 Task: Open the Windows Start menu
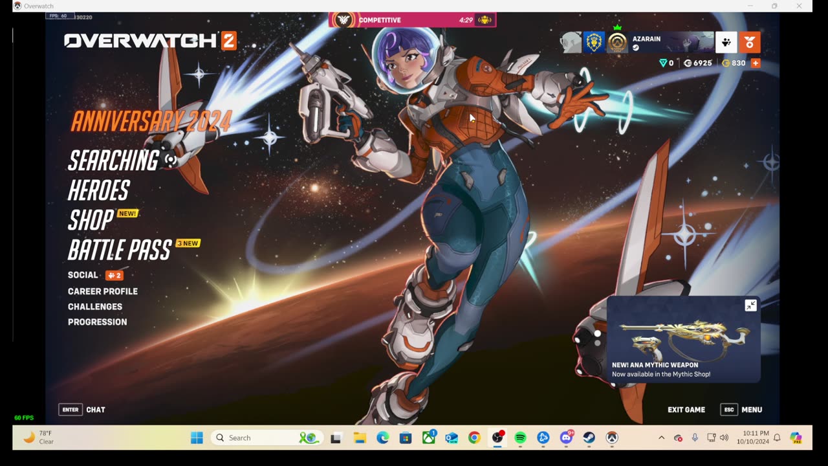click(x=197, y=438)
